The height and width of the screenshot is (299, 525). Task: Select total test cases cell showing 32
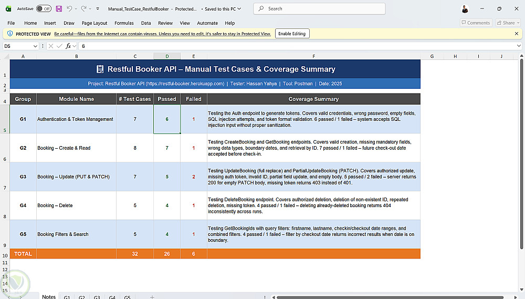135,254
